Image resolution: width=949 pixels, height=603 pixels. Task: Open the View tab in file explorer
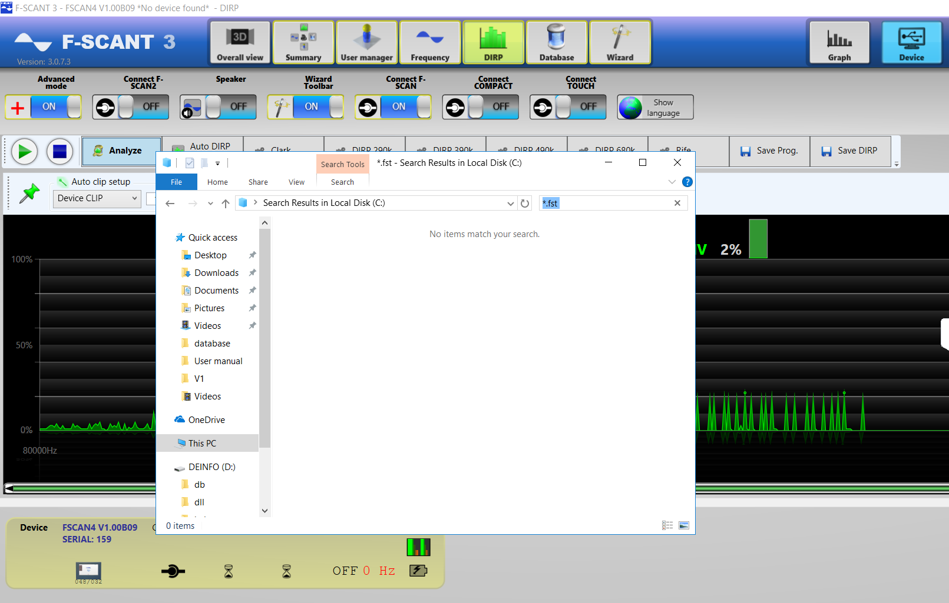pyautogui.click(x=296, y=182)
